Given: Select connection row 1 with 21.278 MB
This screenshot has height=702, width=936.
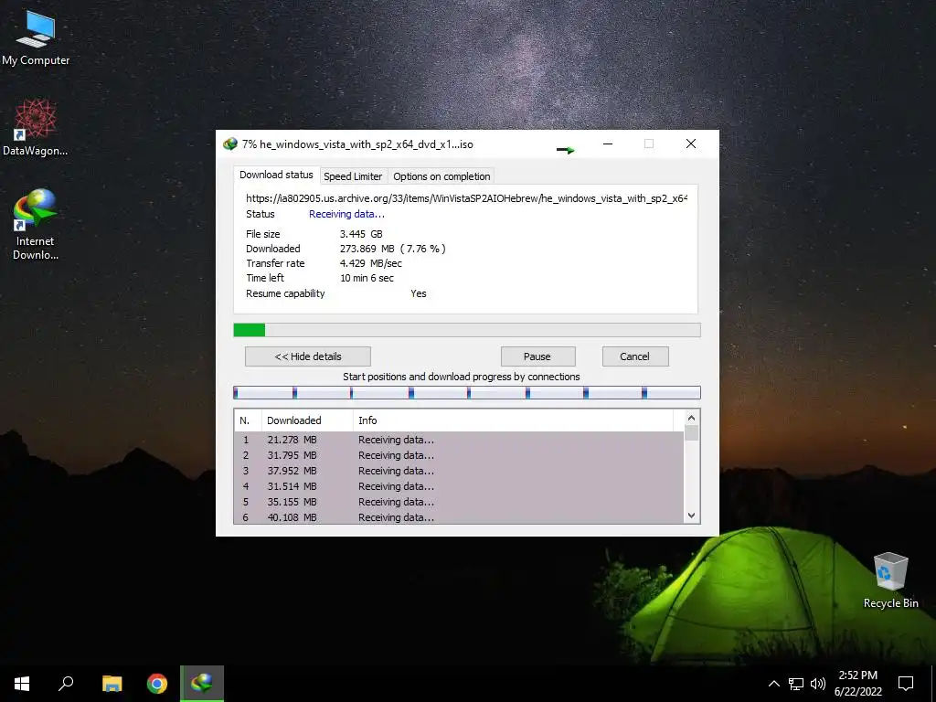Looking at the screenshot, I should click(x=459, y=440).
